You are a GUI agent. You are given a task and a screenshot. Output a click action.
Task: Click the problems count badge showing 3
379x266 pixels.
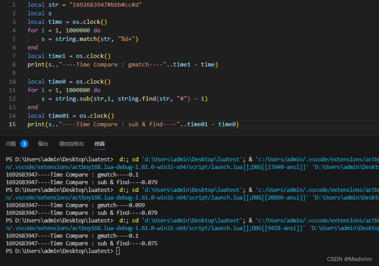point(24,144)
